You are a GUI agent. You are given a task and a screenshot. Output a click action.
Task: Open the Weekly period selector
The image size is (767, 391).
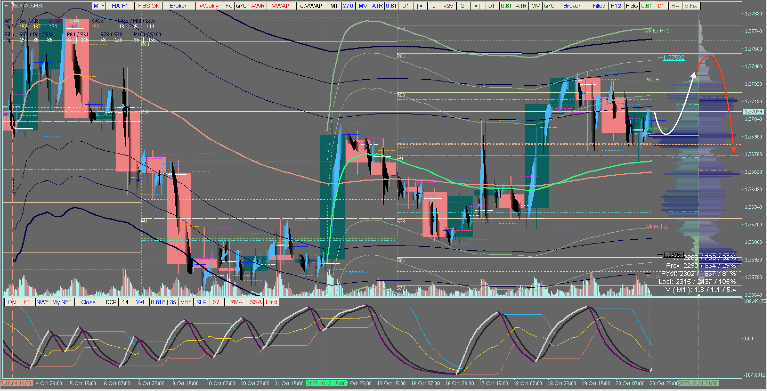tap(209, 6)
